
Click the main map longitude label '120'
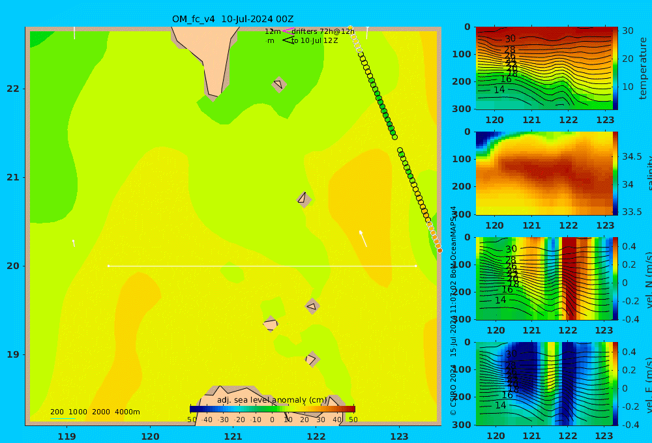150,436
